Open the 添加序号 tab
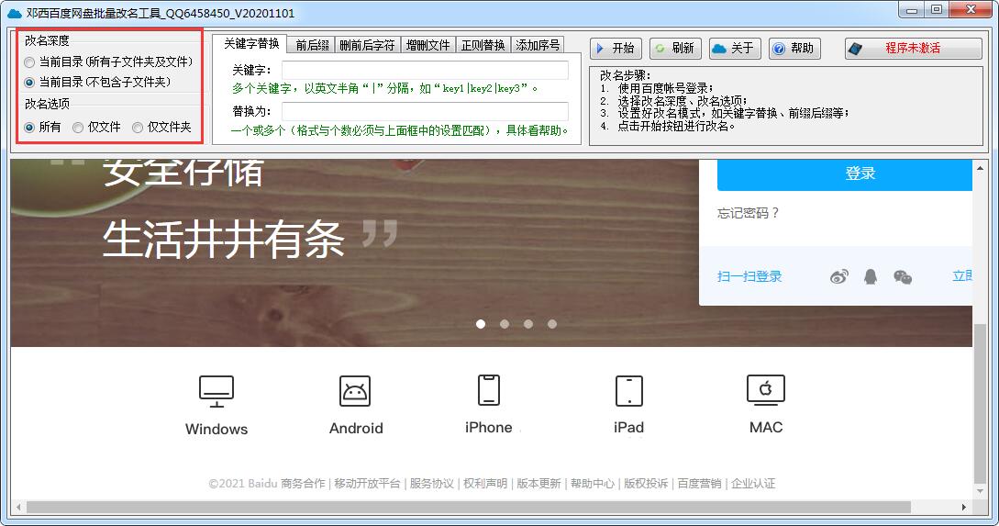This screenshot has height=526, width=999. tap(538, 45)
